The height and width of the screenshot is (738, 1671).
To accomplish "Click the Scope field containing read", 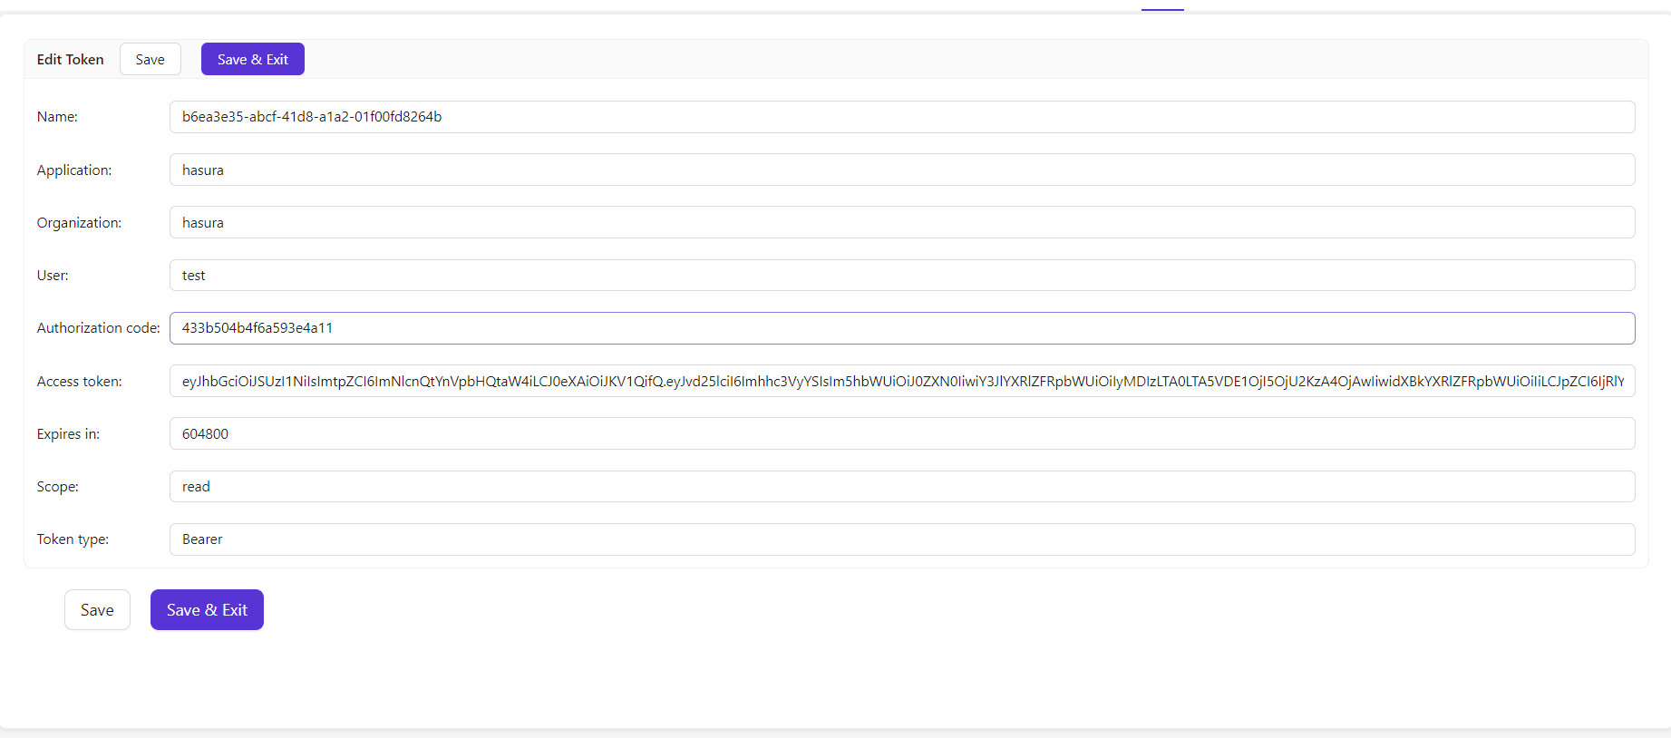I will [901, 487].
